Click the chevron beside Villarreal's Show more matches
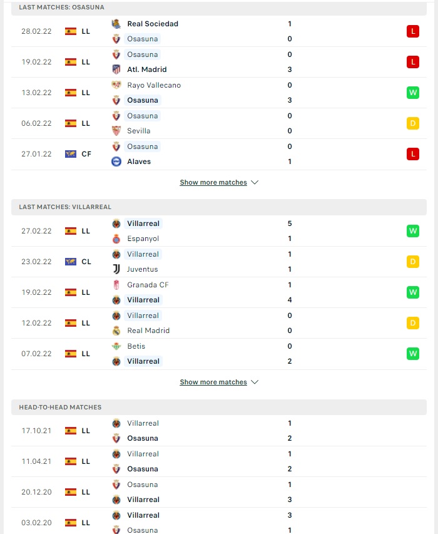 [x=255, y=382]
